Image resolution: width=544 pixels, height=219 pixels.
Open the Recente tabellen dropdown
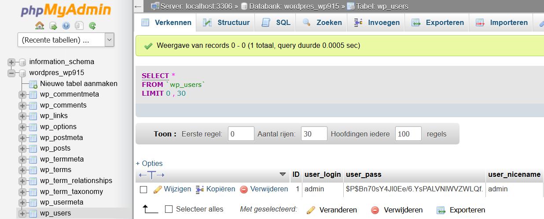point(66,40)
